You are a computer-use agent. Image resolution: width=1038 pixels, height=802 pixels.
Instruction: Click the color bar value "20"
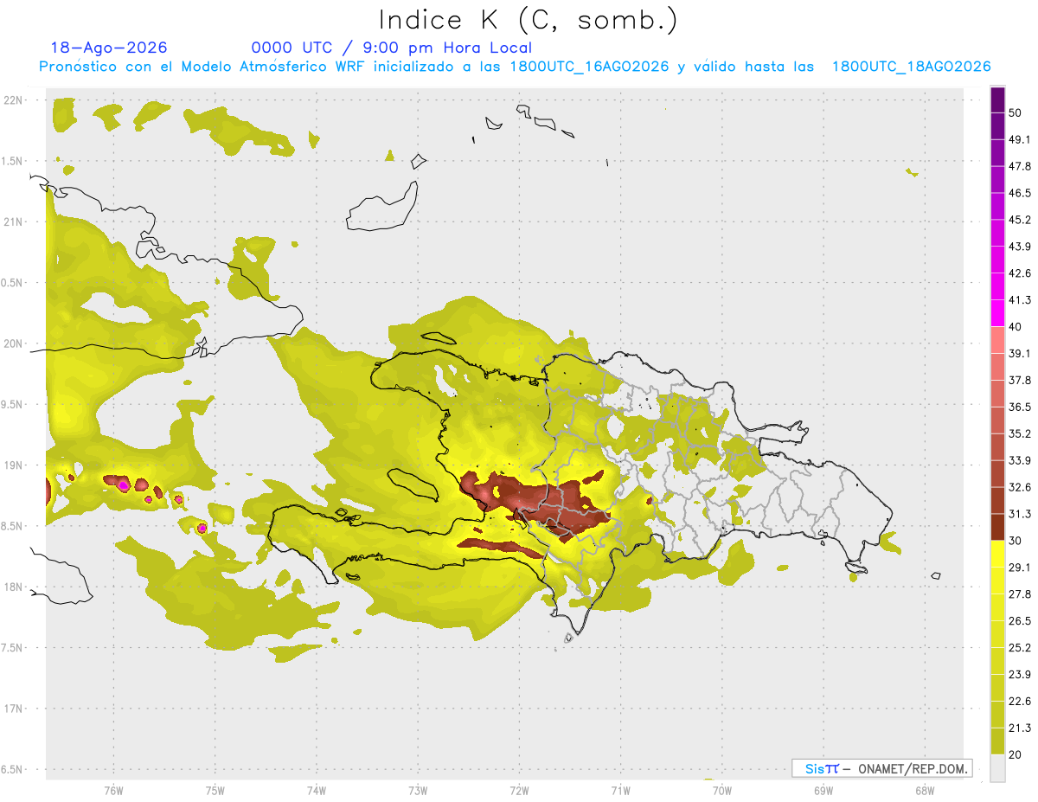tap(1016, 754)
